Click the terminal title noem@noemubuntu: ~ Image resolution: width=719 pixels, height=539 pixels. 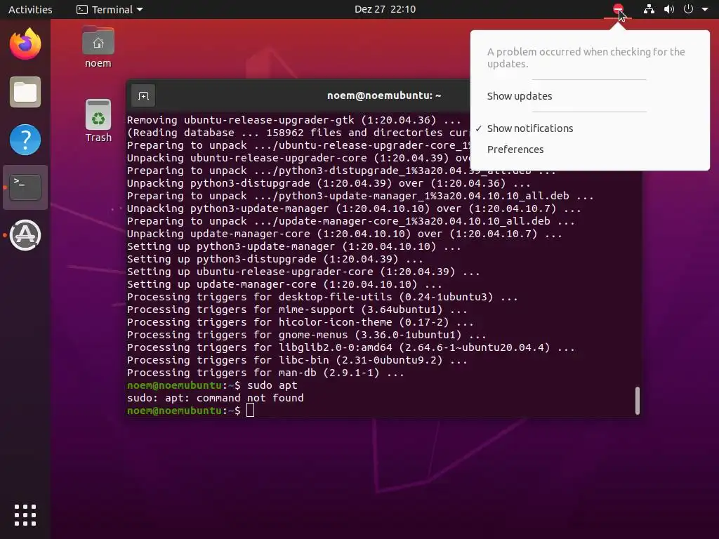coord(384,95)
